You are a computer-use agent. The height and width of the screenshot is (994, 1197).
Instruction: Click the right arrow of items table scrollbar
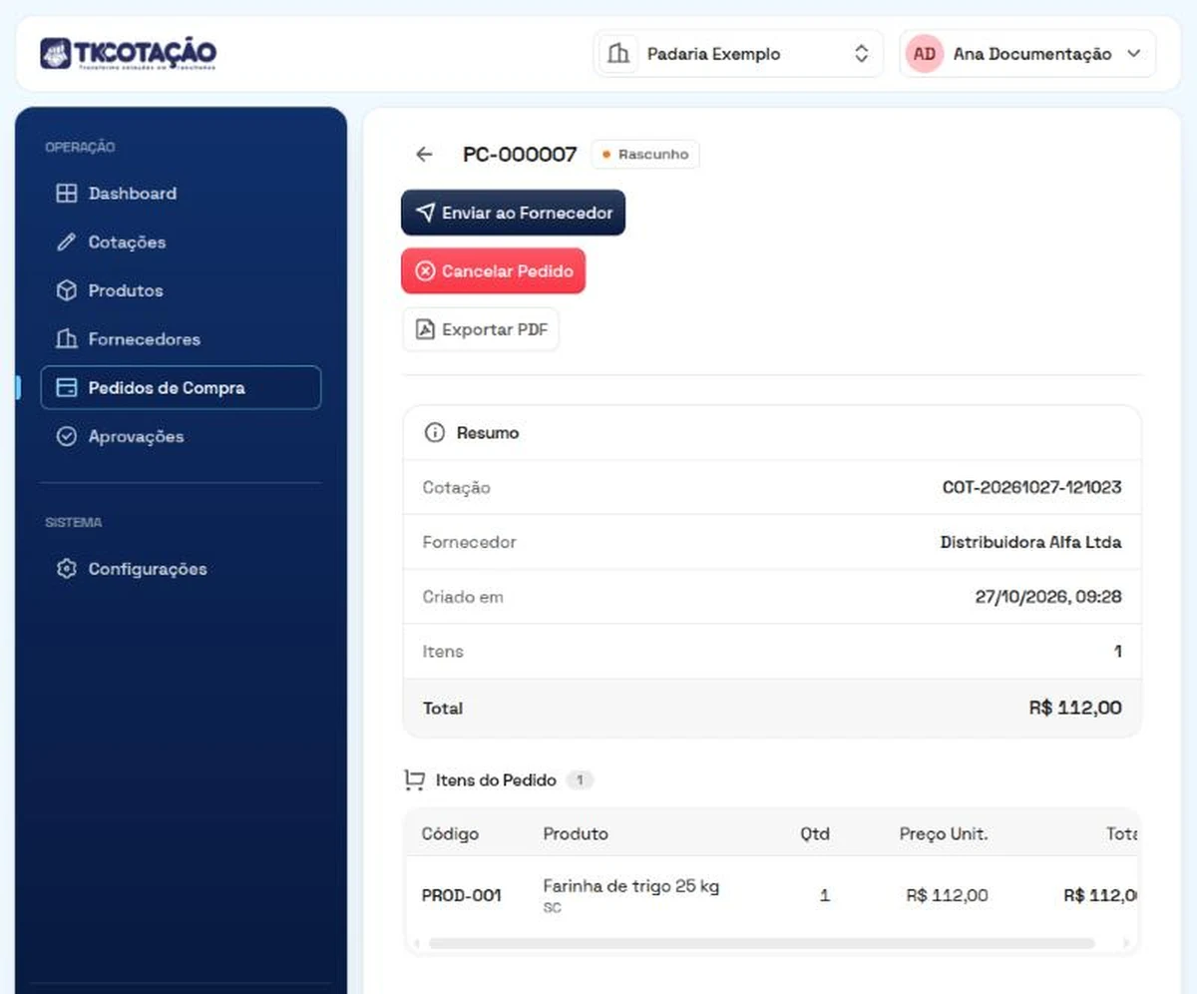click(1125, 943)
